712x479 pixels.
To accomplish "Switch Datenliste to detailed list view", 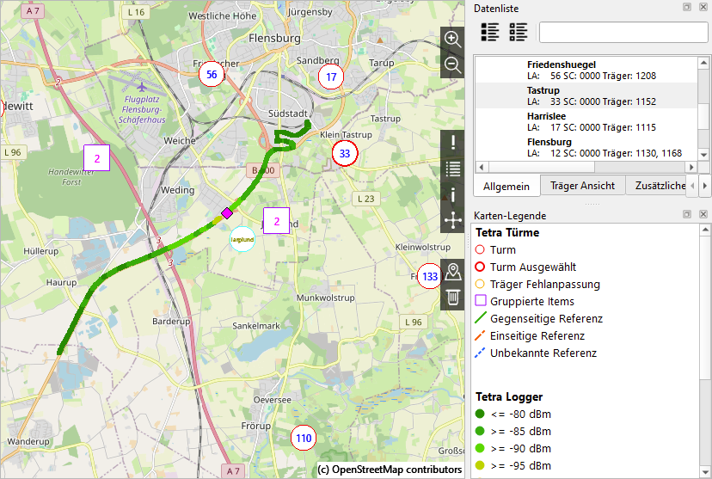I will coord(490,32).
